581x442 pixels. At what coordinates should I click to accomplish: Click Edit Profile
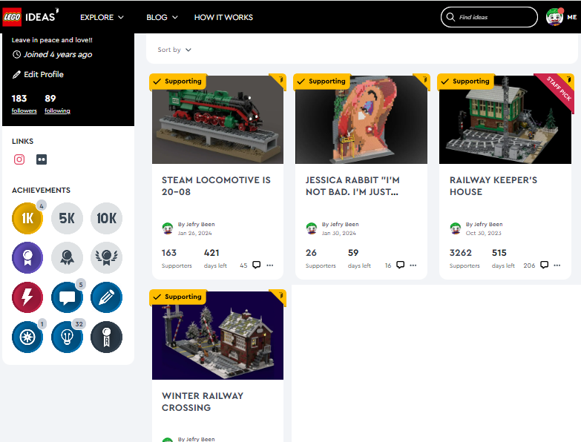38,74
